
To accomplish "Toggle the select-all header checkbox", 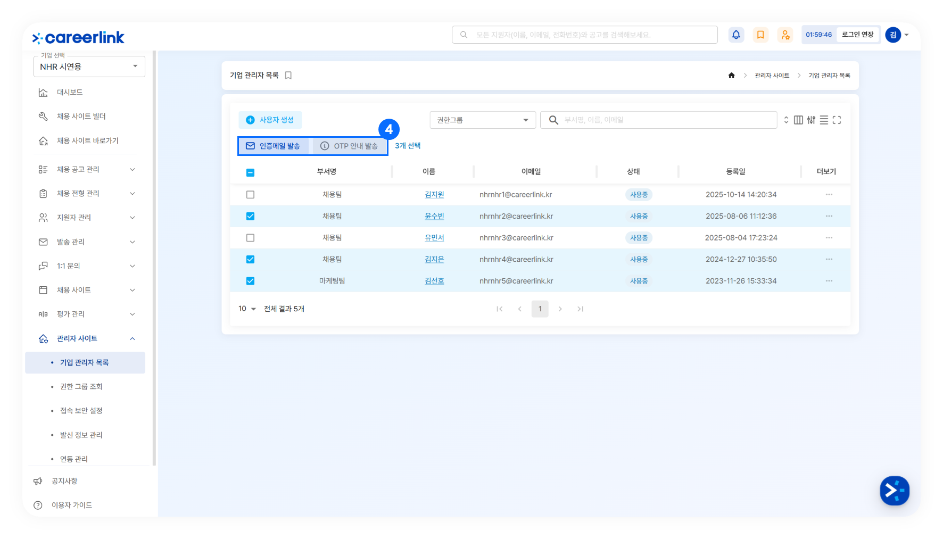I will click(x=250, y=172).
